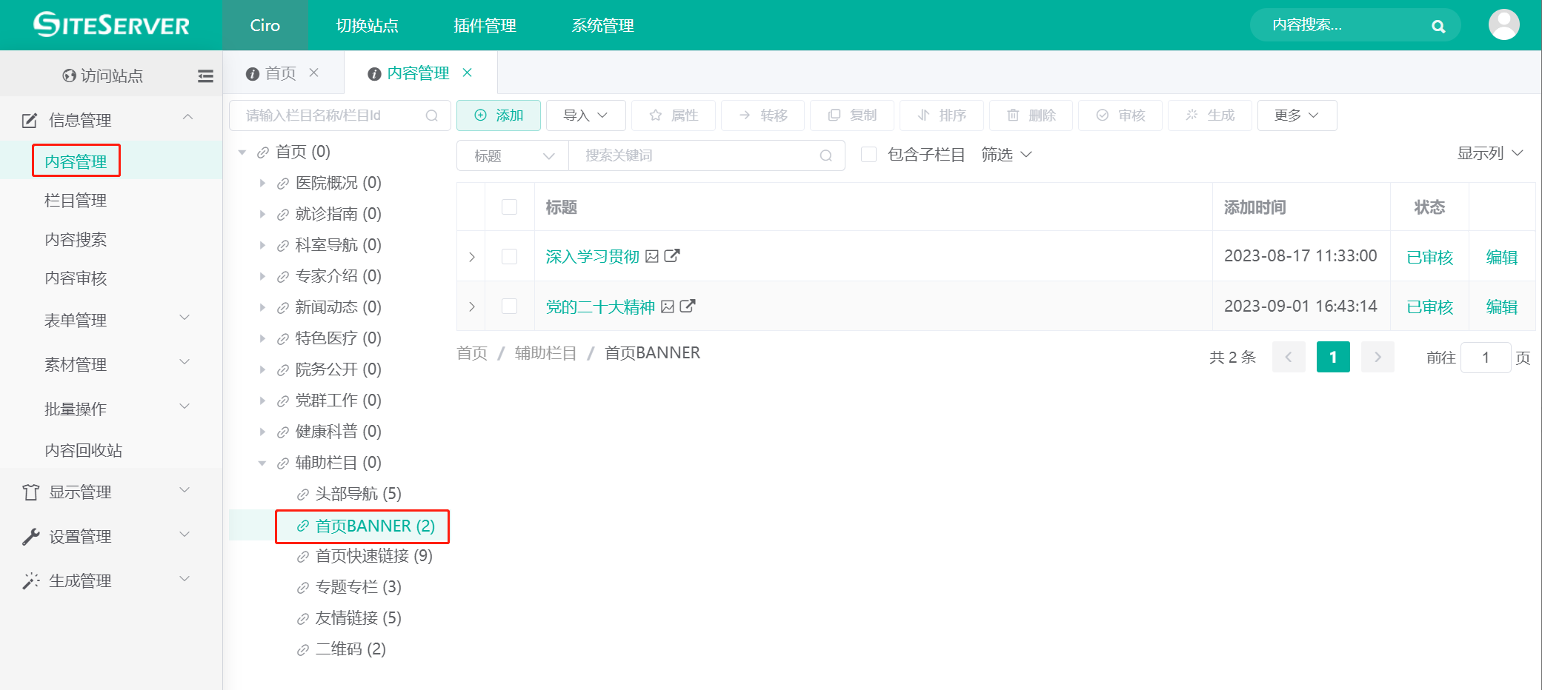Open the content search magnifier icon
This screenshot has height=690, width=1542.
click(x=1438, y=24)
